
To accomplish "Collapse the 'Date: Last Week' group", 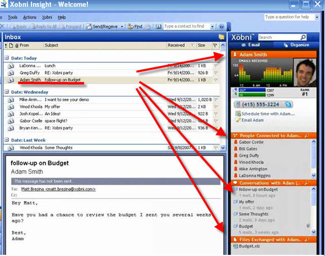I will (7, 140).
